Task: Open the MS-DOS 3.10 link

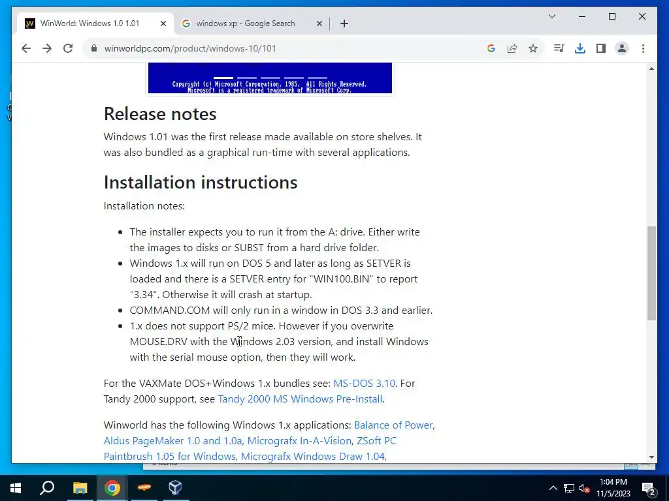Action: click(x=364, y=384)
